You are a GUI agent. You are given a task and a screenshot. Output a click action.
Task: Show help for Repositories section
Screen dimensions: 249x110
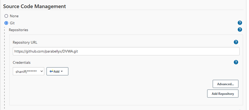tap(240, 30)
